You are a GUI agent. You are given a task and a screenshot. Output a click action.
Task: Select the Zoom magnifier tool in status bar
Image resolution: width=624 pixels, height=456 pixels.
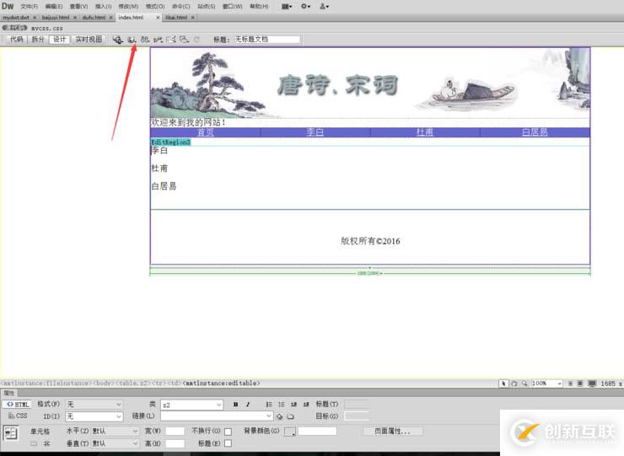(x=524, y=384)
